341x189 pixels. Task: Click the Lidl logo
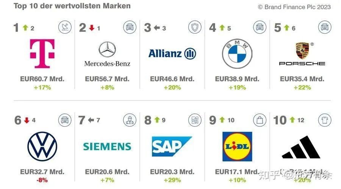237,147
